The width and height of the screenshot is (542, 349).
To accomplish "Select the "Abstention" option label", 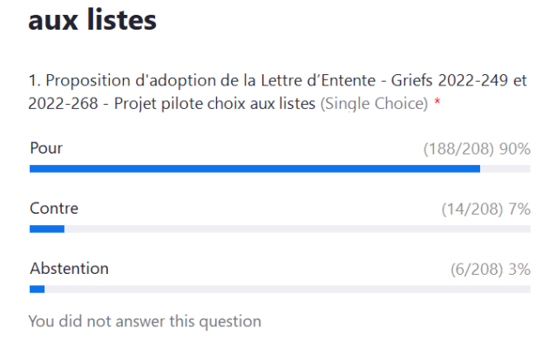I will [69, 269].
